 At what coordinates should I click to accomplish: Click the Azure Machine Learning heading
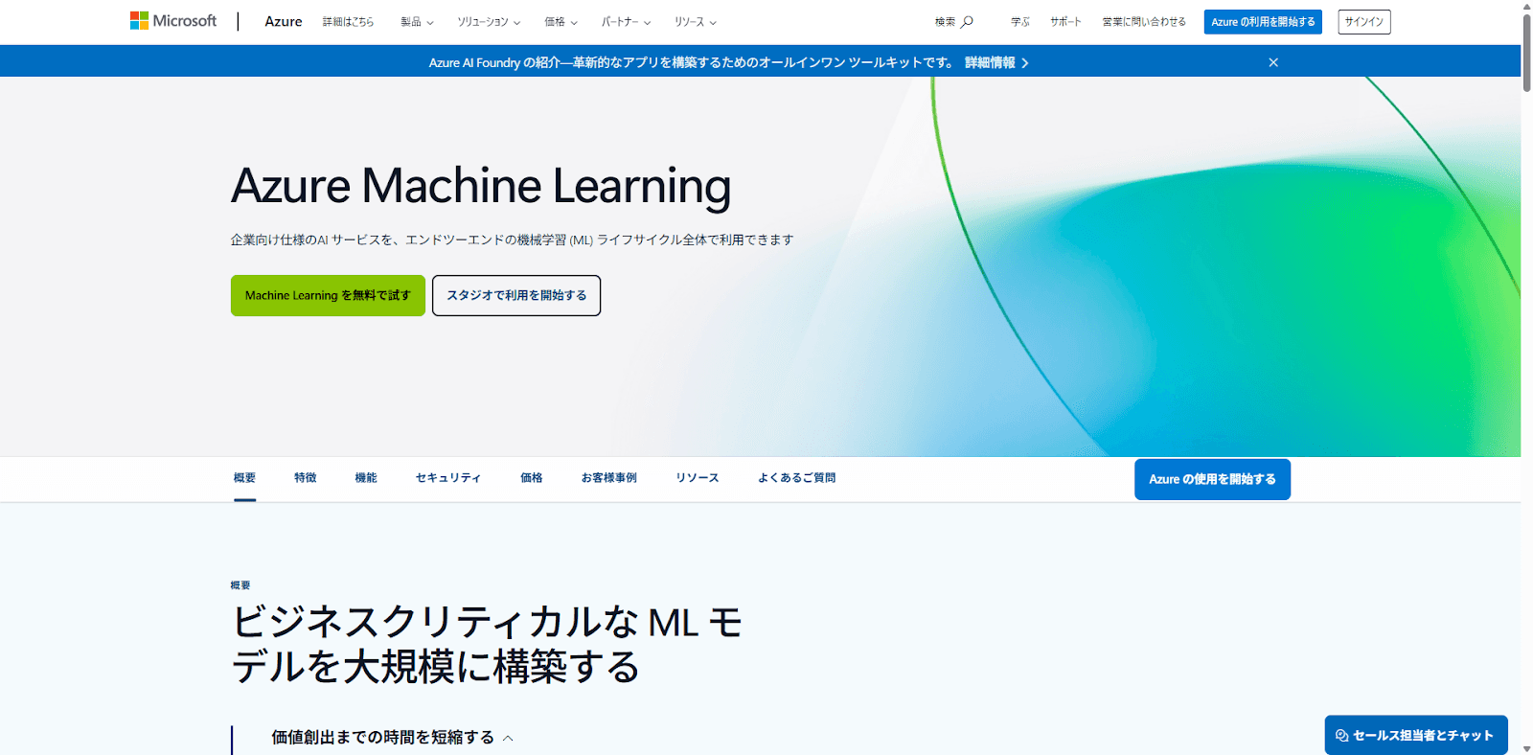(481, 186)
